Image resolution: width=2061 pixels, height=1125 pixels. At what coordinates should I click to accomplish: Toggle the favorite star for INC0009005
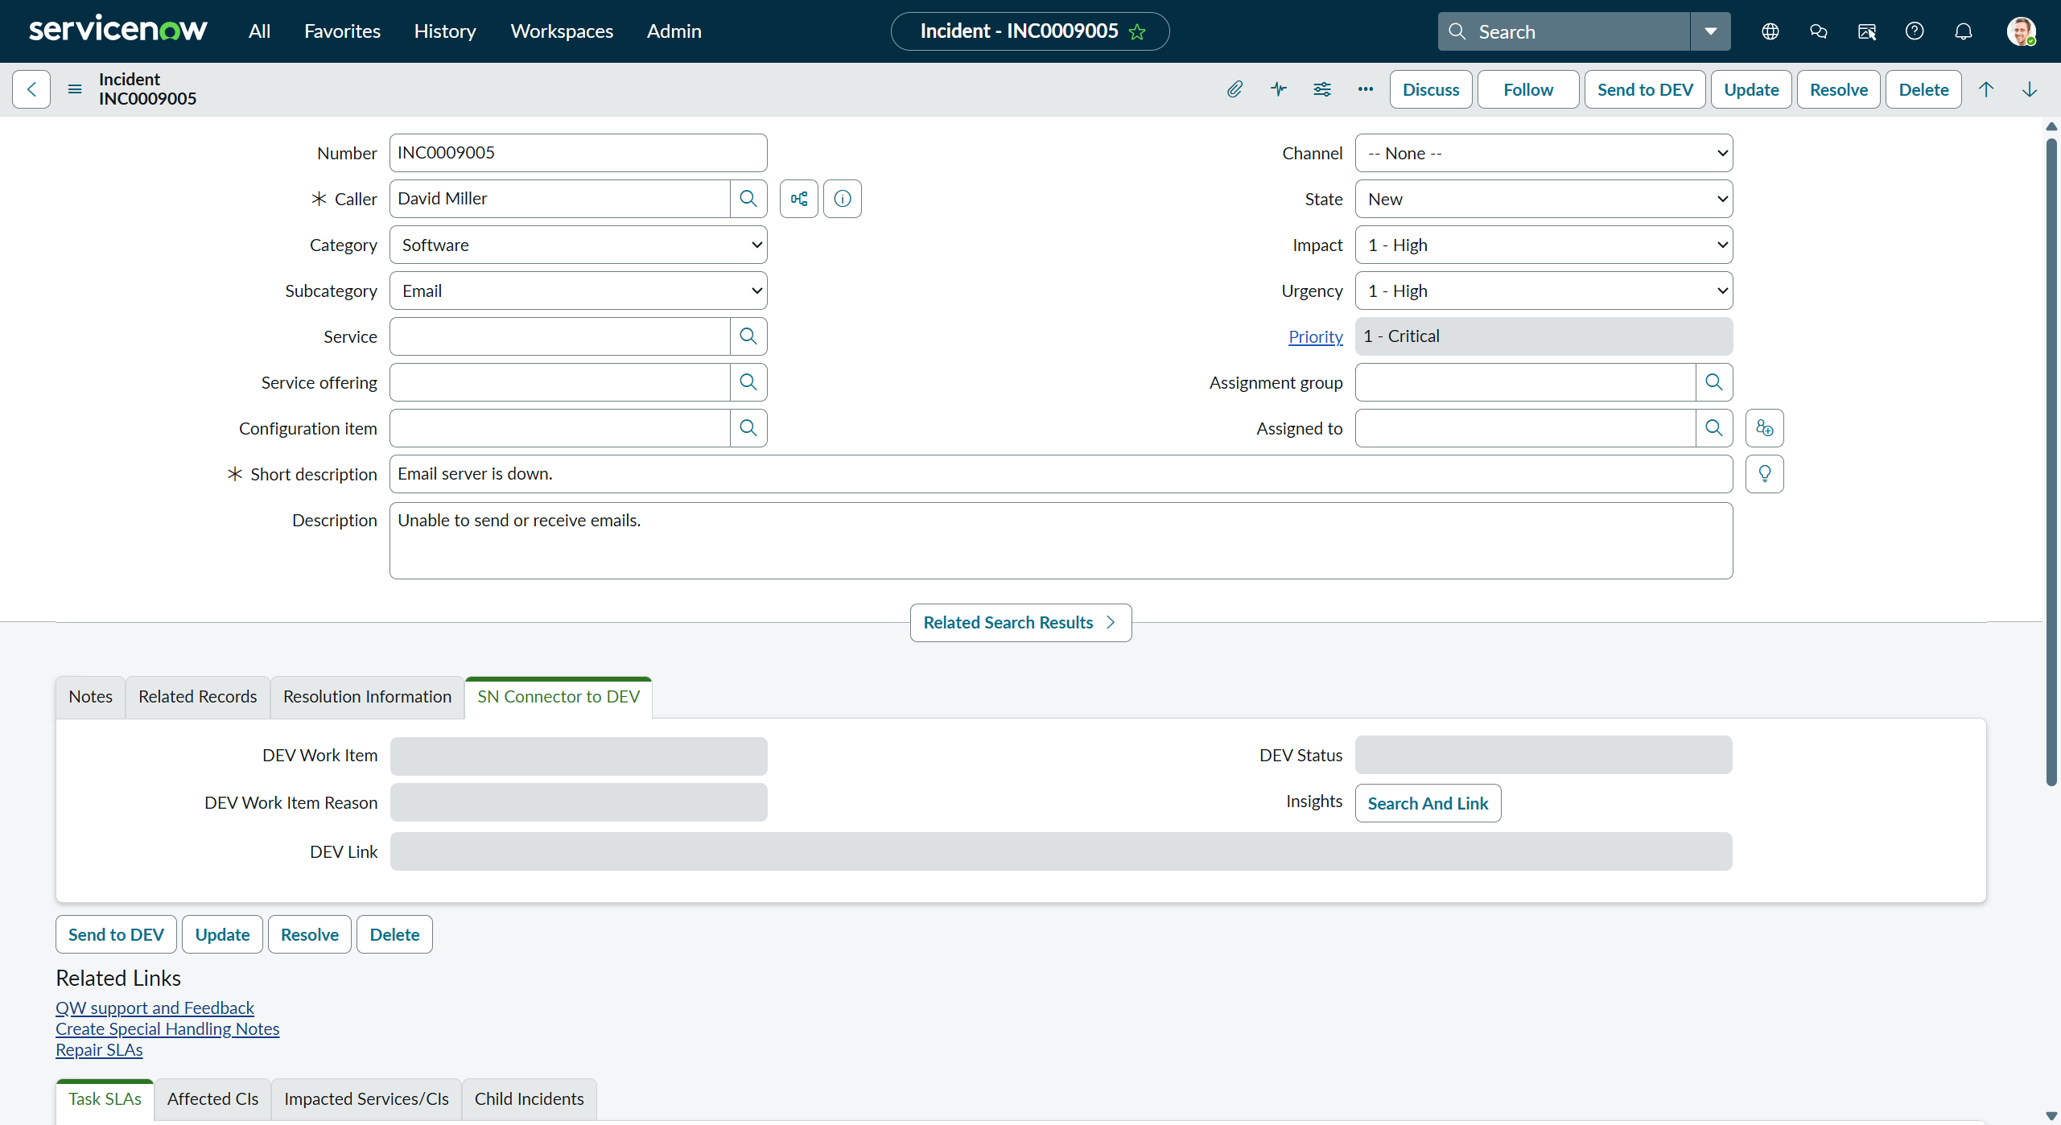click(x=1137, y=31)
